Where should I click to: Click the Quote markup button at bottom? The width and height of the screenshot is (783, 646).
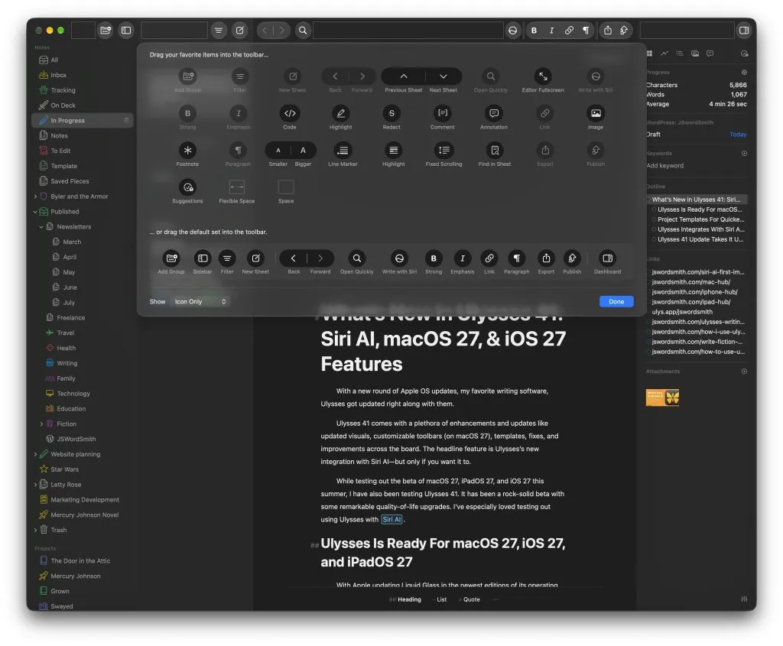469,599
